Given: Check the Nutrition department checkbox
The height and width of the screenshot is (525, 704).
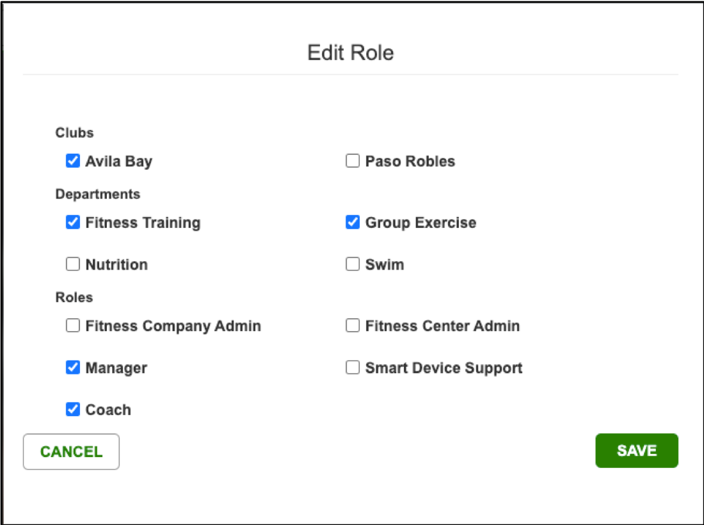Looking at the screenshot, I should [72, 264].
